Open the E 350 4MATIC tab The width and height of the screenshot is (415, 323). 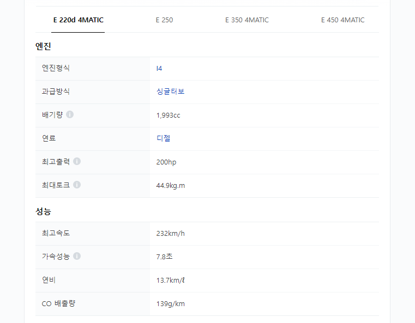coord(246,20)
